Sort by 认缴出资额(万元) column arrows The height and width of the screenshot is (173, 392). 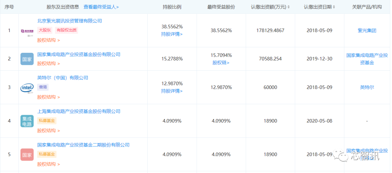(289, 7)
